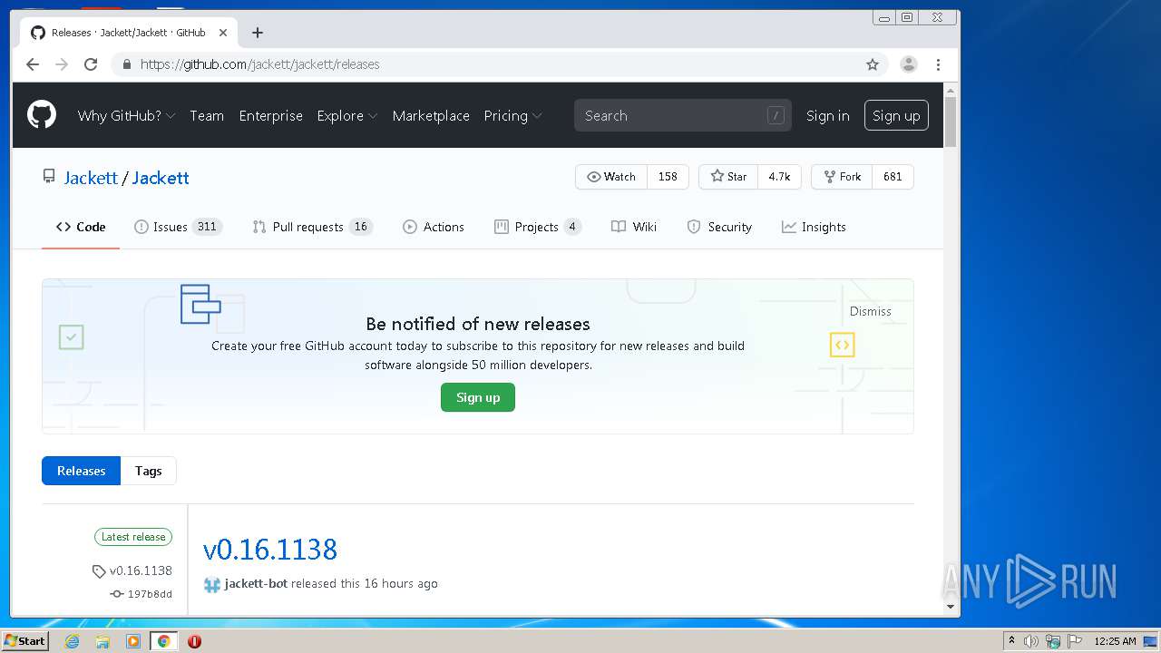Click action center flag tray icon

(x=1075, y=641)
